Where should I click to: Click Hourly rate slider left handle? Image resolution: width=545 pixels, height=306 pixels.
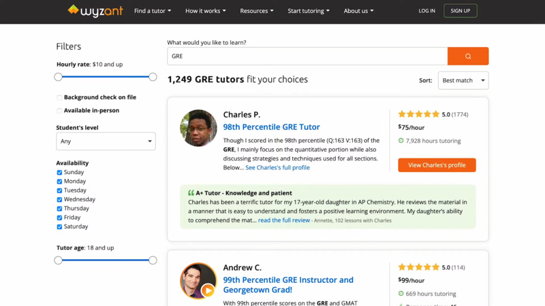coord(58,77)
